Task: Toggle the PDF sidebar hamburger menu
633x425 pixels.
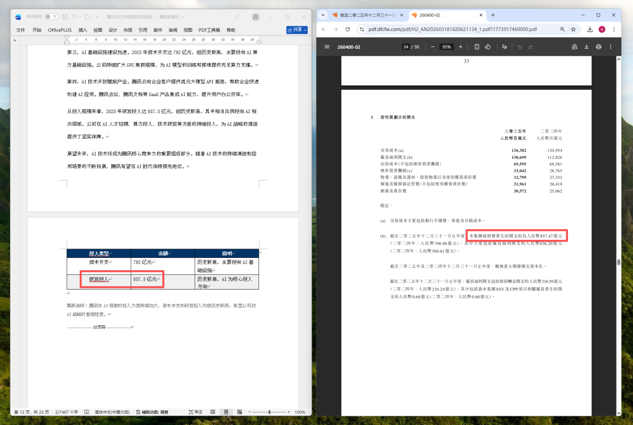Action: tap(327, 47)
